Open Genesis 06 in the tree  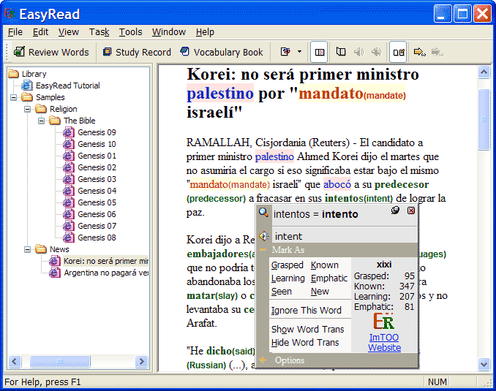(x=97, y=214)
